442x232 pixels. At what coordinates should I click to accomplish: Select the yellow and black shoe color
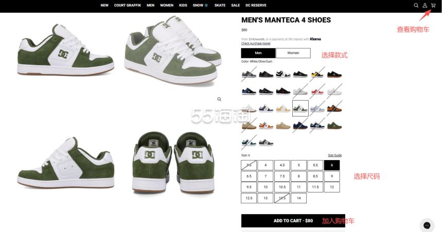[x=317, y=74]
